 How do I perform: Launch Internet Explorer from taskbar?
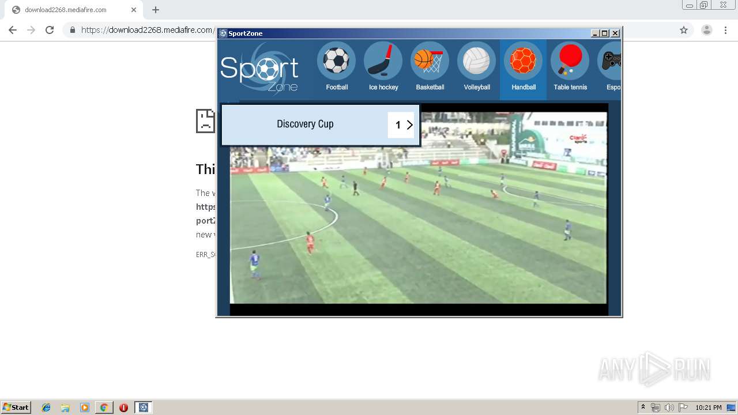pos(46,408)
